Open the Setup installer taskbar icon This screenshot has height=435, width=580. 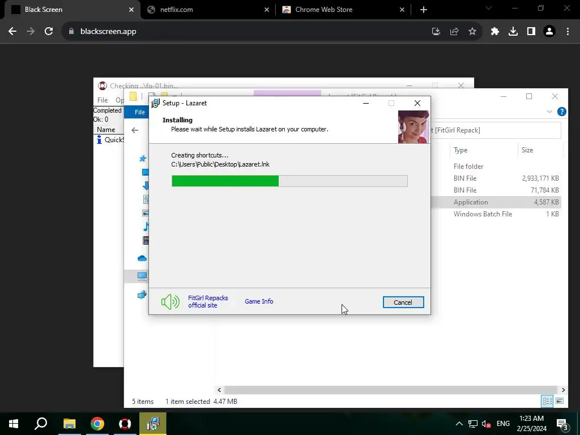coord(153,424)
